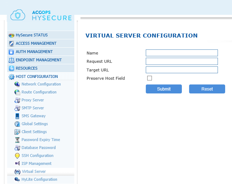The height and width of the screenshot is (184, 232).
Task: Click the Proxy Server icon
Action: [17, 100]
